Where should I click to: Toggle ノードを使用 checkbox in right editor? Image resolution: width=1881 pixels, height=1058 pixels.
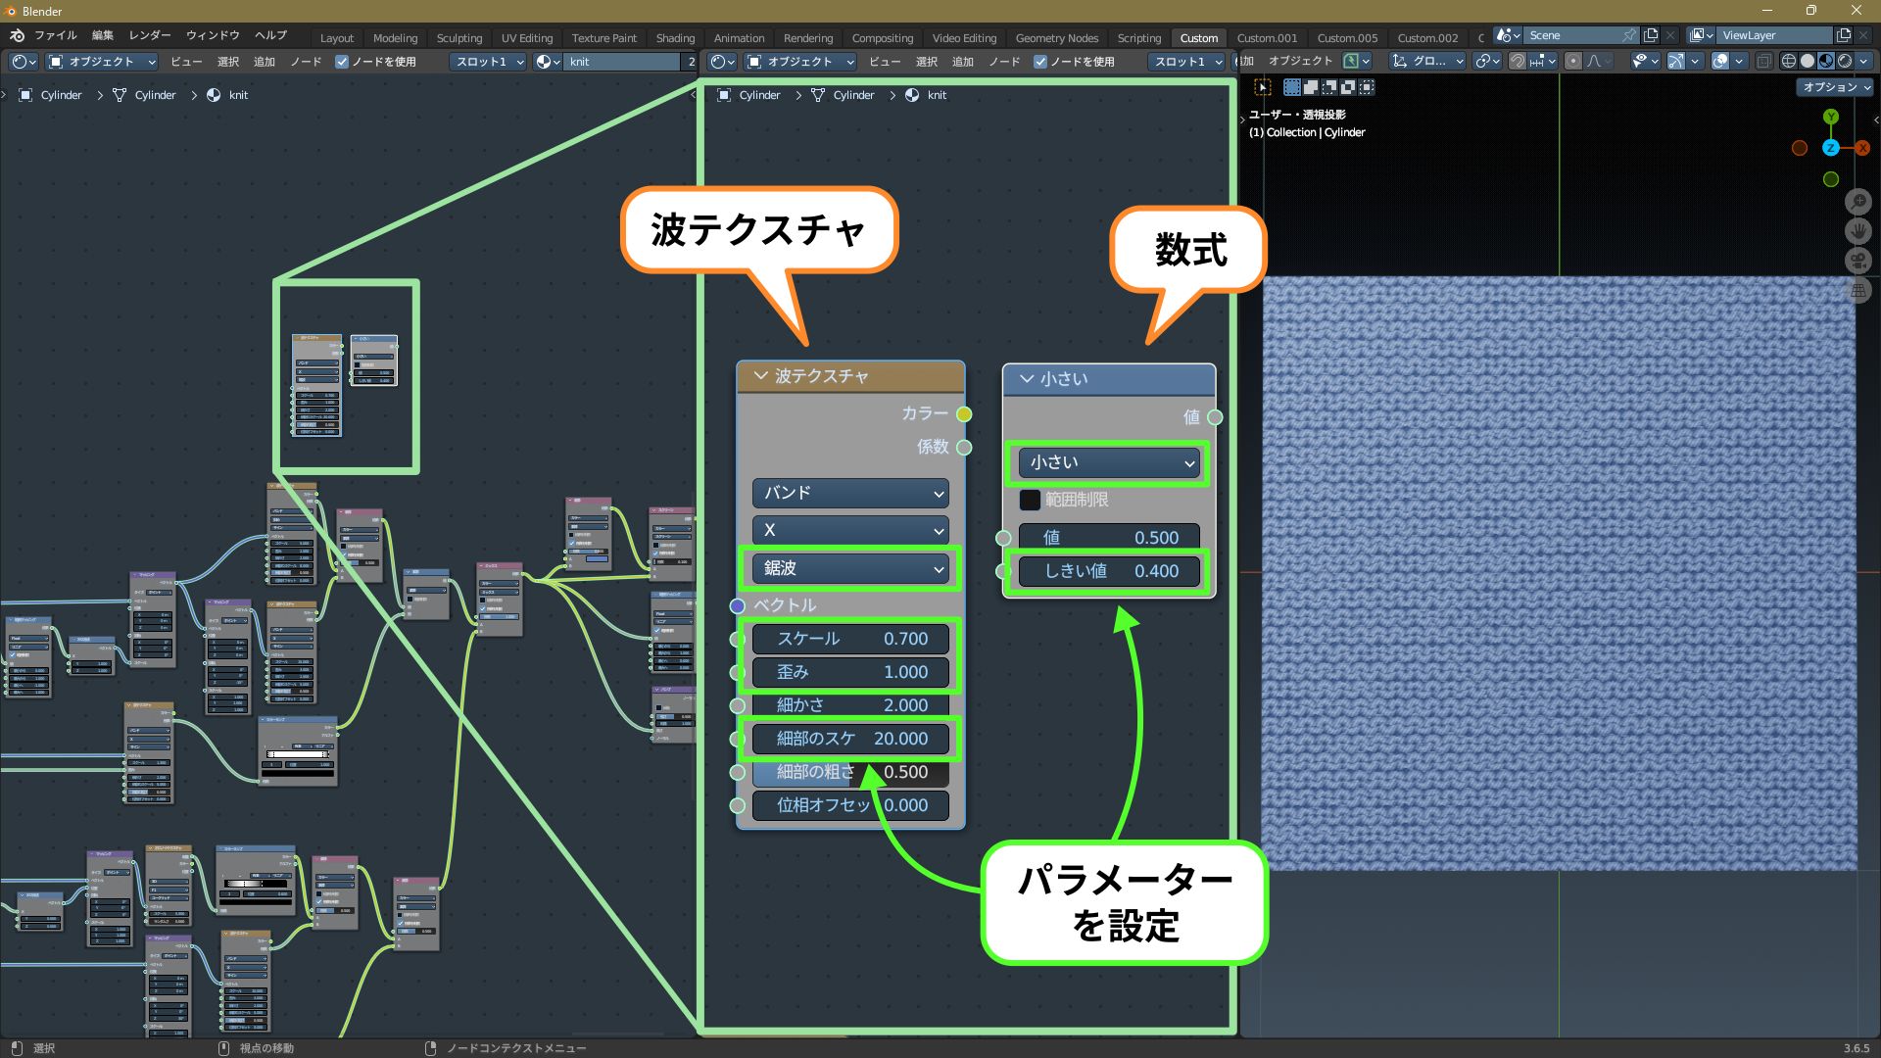1040,62
